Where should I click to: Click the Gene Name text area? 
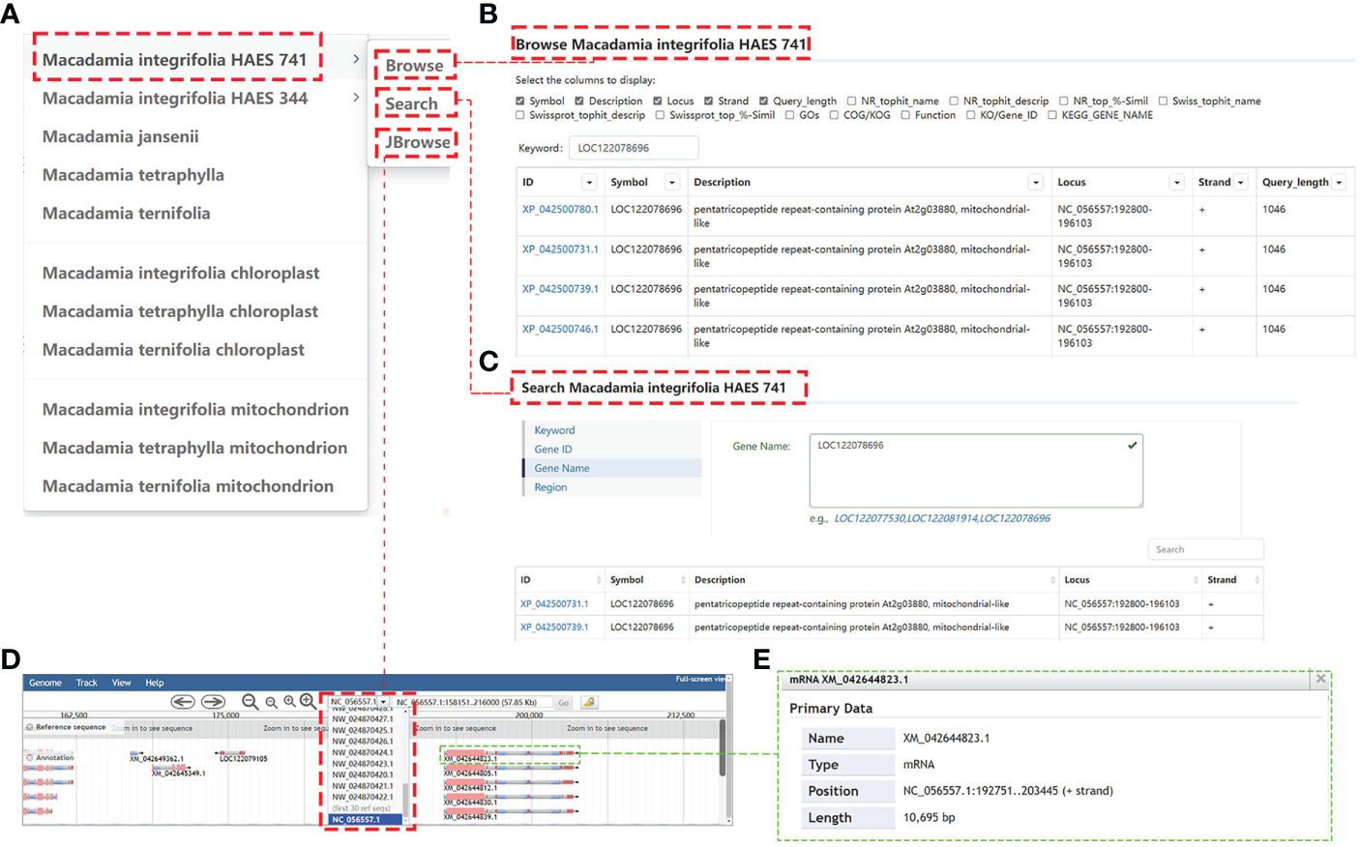coord(975,470)
